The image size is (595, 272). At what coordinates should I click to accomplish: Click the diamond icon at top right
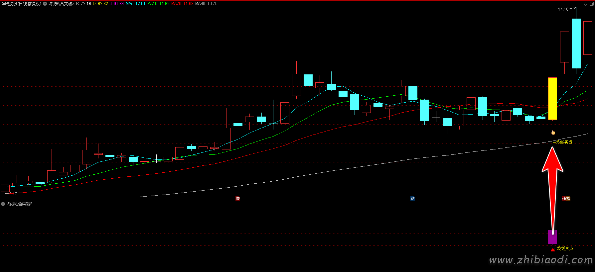point(585,4)
